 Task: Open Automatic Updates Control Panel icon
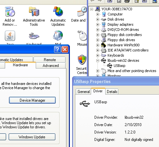[58, 12]
